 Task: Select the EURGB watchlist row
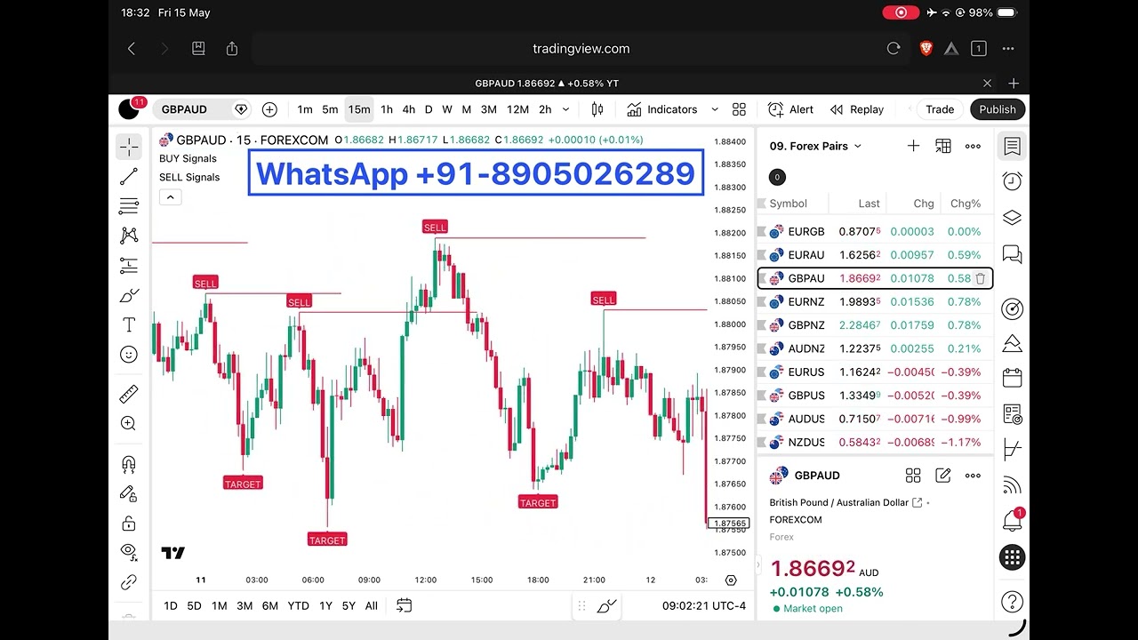point(875,231)
